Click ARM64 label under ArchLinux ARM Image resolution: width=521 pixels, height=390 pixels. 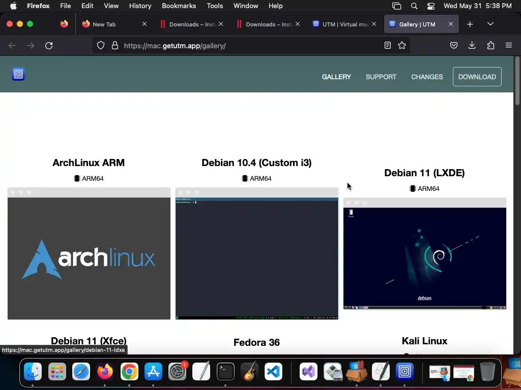(x=89, y=178)
